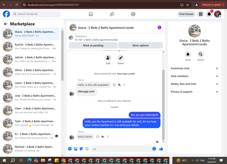The image size is (227, 164).
Task: Open Tyler conversation in list
Action: coord(30,123)
